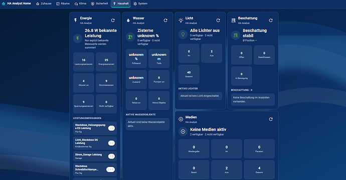Image resolution: width=346 pixels, height=180 pixels.
Task: Open the Zuhause tab
Action: (x=44, y=3)
